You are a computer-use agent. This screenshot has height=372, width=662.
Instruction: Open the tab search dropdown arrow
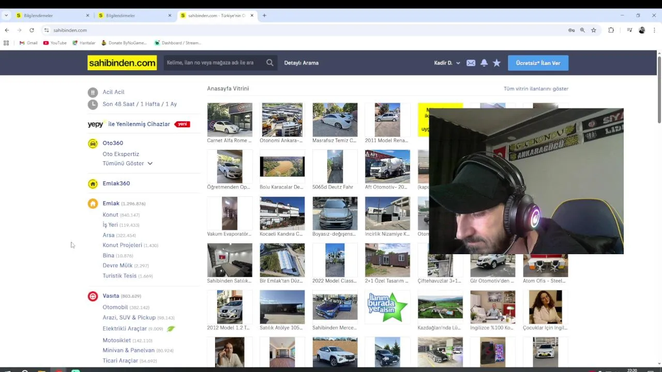pos(6,16)
